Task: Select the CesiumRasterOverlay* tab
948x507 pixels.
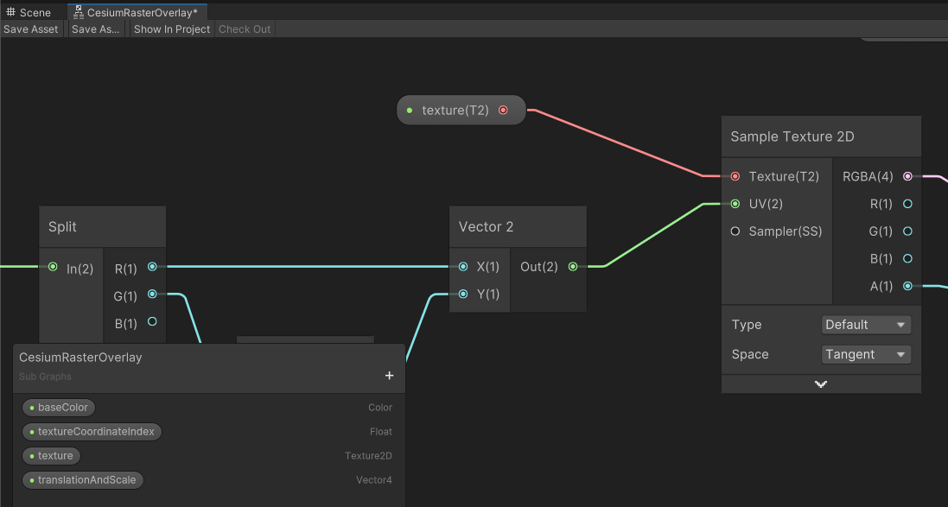Action: click(x=138, y=12)
